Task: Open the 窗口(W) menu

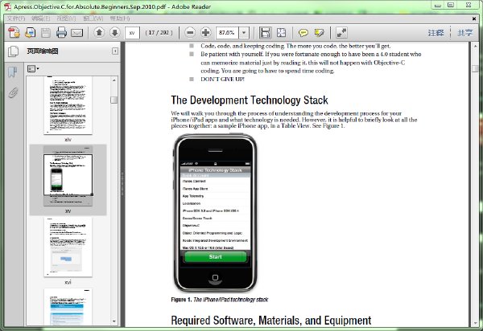Action: [93, 18]
